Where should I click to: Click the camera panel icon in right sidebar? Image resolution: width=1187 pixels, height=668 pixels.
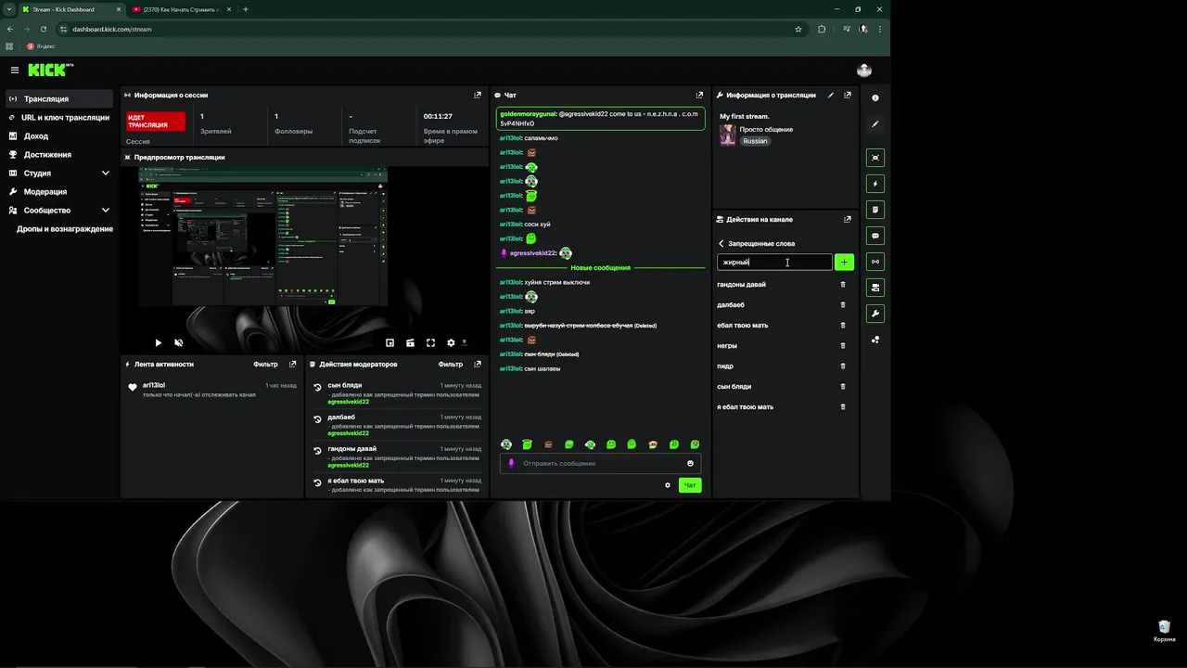point(875,288)
